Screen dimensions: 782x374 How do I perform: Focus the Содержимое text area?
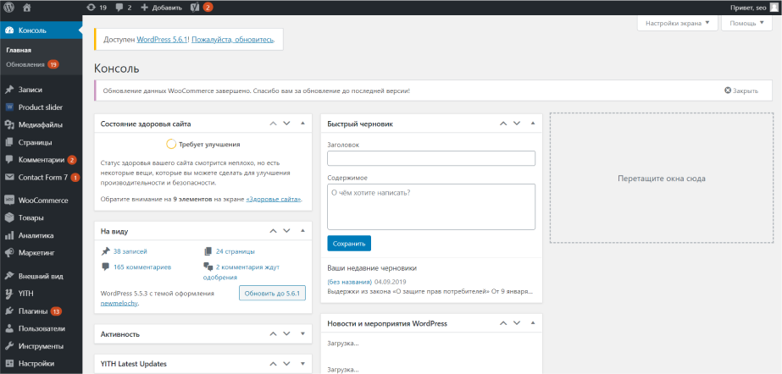coord(431,206)
